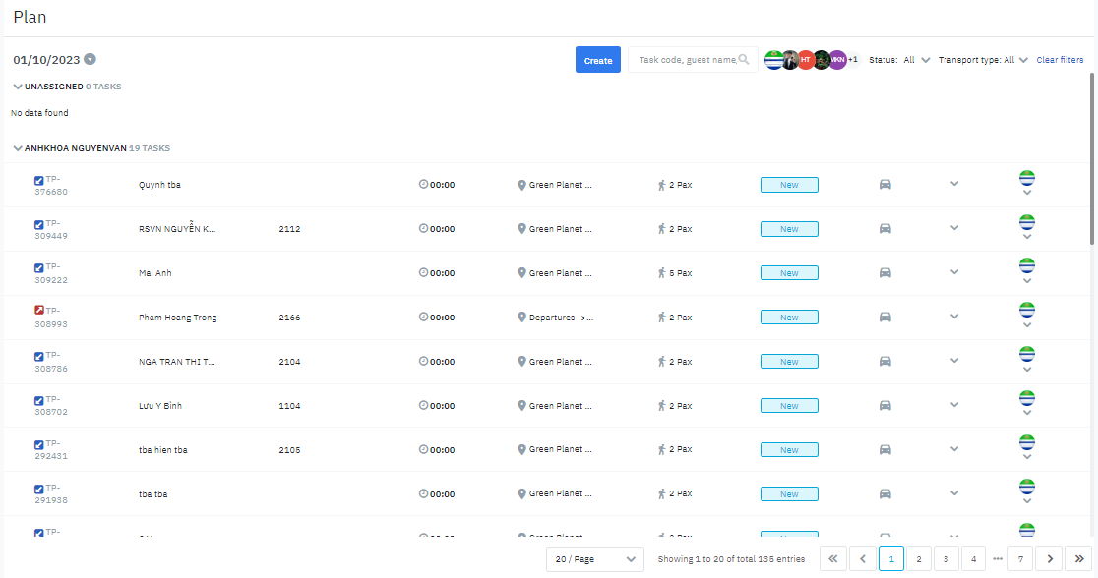1098x578 pixels.
Task: Open the date picker next to 01/10/2023
Action: point(91,60)
